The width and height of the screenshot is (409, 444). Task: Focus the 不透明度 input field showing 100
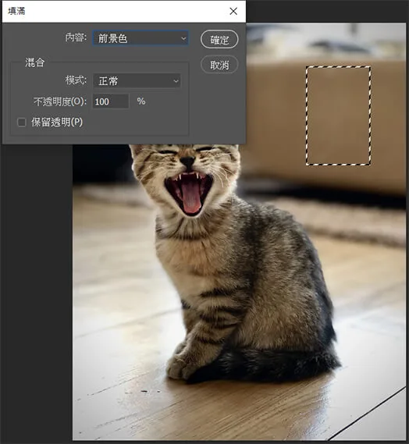(x=111, y=101)
